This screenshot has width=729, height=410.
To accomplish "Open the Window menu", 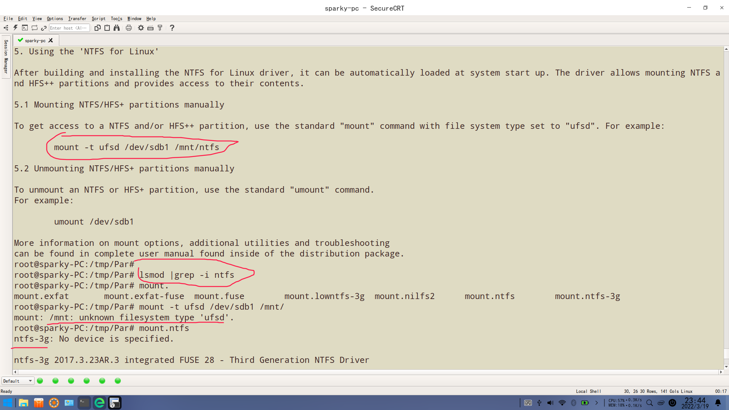I will [x=134, y=19].
